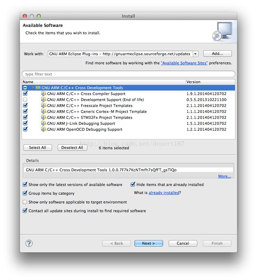Uncheck Generic Cortex-M Project Template checkbox
The image size is (257, 280).
25,111
